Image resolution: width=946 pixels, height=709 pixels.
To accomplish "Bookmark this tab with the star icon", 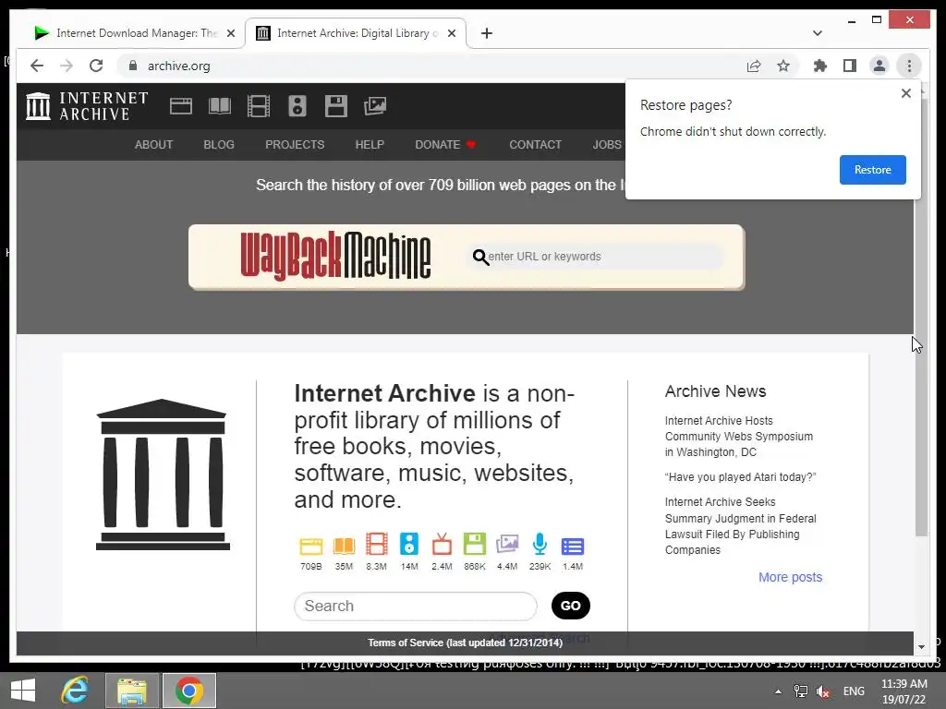I will (x=783, y=66).
